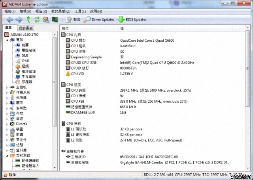This screenshot has width=253, height=180.
Task: Open the 檢視(V) menu
Action: pyautogui.click(x=25, y=11)
